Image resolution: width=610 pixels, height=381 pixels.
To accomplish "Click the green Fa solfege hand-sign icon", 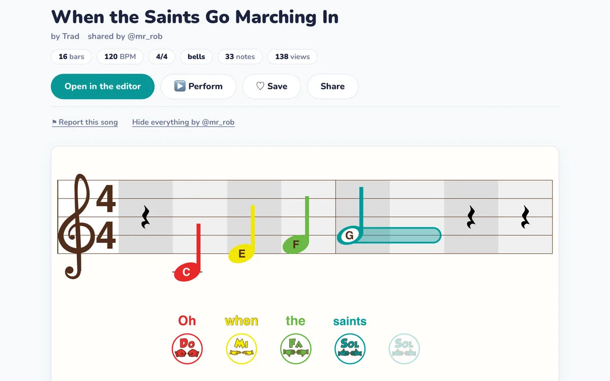I will pyautogui.click(x=296, y=348).
